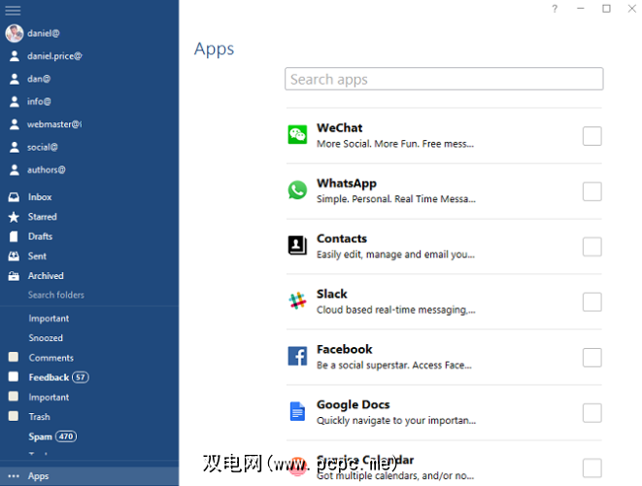Click the Drafts page icon
Screen dimensions: 642x486
(14, 236)
